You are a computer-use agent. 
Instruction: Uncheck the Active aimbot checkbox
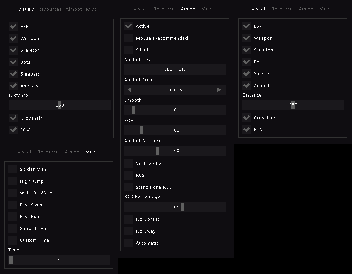129,26
